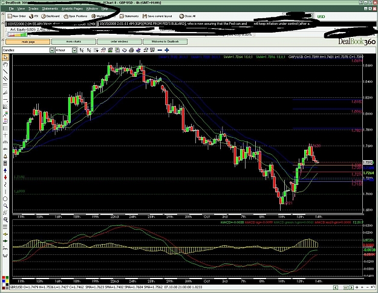Click the green right arrow tool
Screen dimensions: 378x293
point(5,241)
